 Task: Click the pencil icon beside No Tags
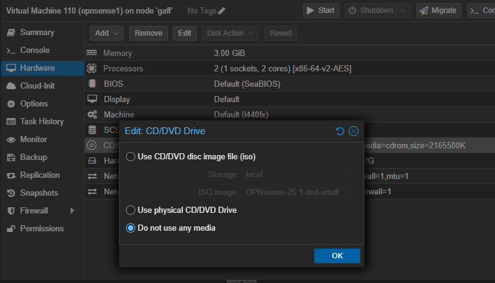(x=222, y=10)
